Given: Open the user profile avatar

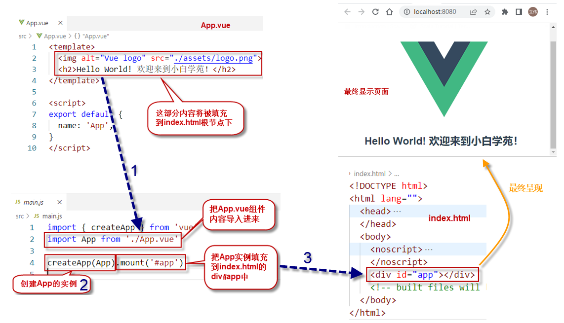Looking at the screenshot, I should point(532,12).
